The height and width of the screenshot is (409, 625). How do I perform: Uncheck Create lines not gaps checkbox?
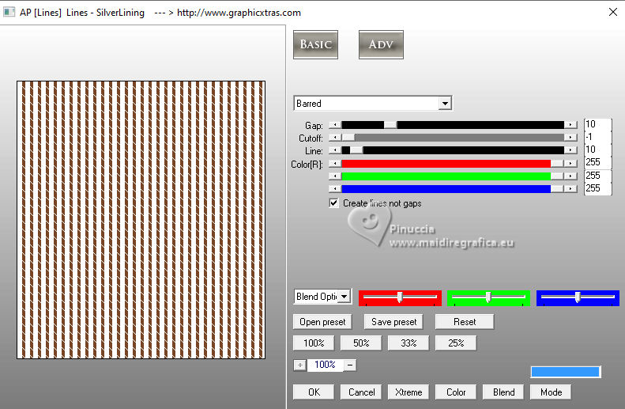[x=334, y=203]
